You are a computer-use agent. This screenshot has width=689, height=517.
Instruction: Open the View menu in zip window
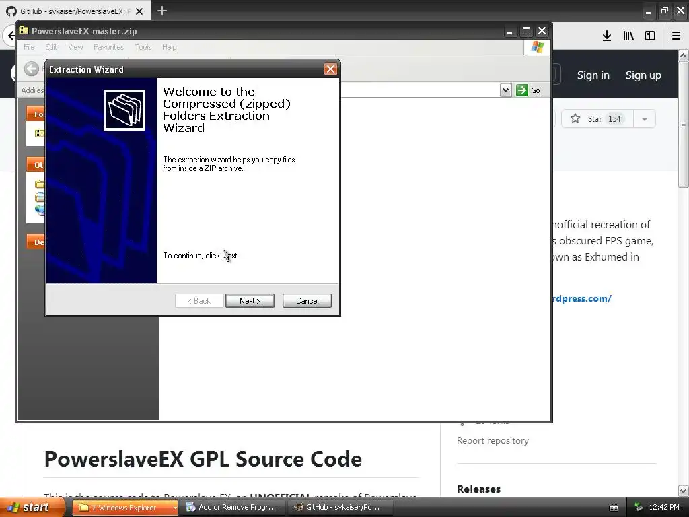coord(75,47)
